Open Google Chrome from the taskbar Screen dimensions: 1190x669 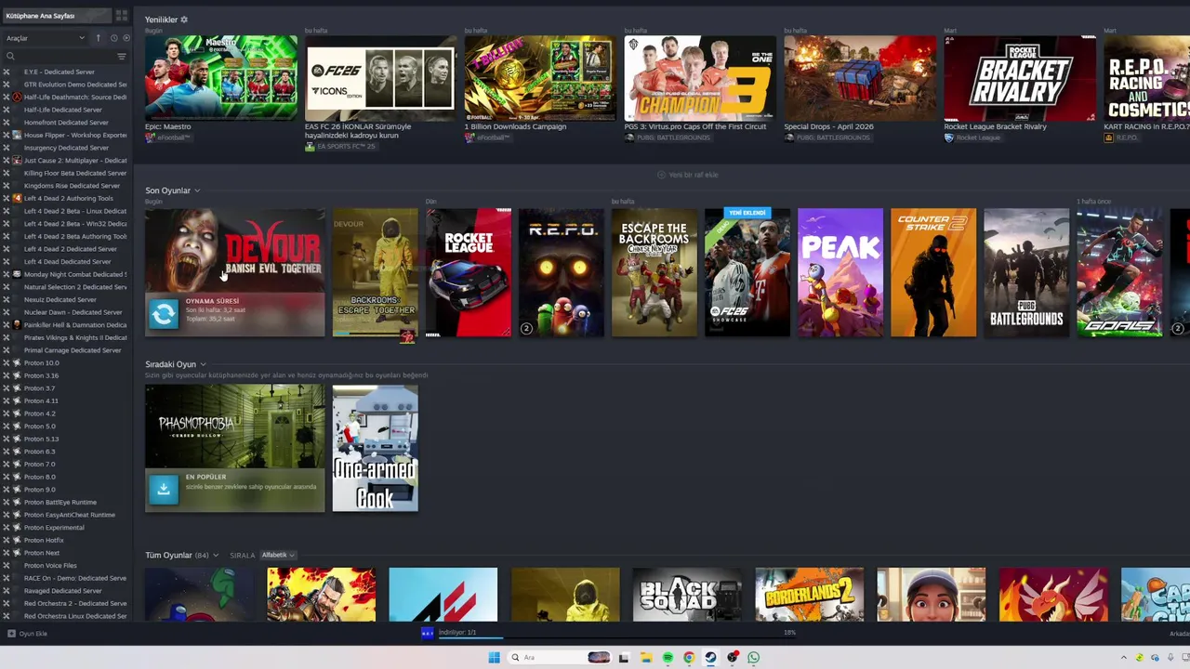pos(689,658)
